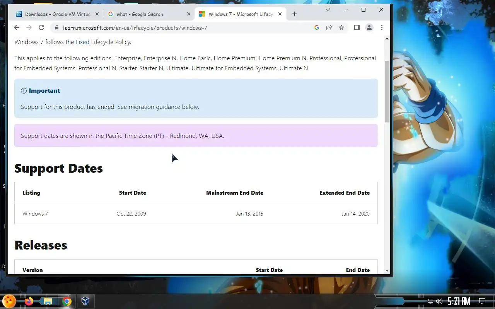Open the tab search chevron
495x309 pixels.
[328, 10]
